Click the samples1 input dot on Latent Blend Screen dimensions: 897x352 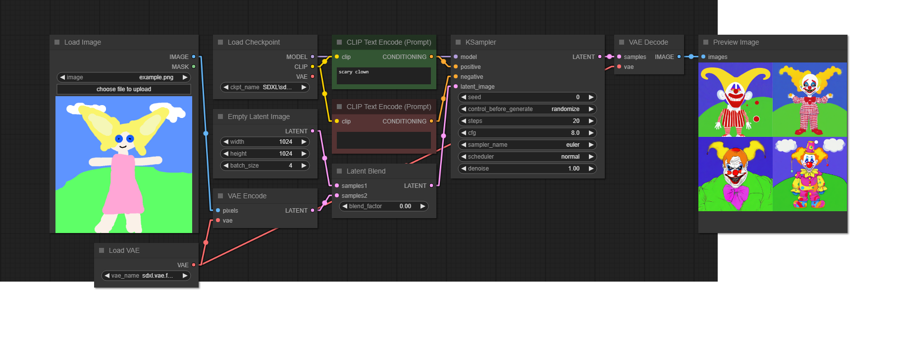click(x=337, y=186)
